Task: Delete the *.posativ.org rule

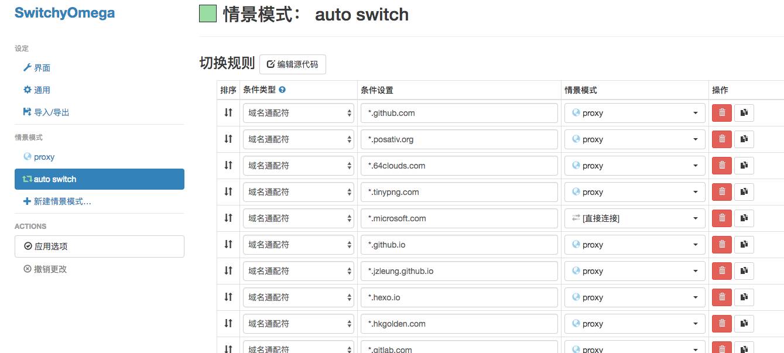Action: click(721, 139)
